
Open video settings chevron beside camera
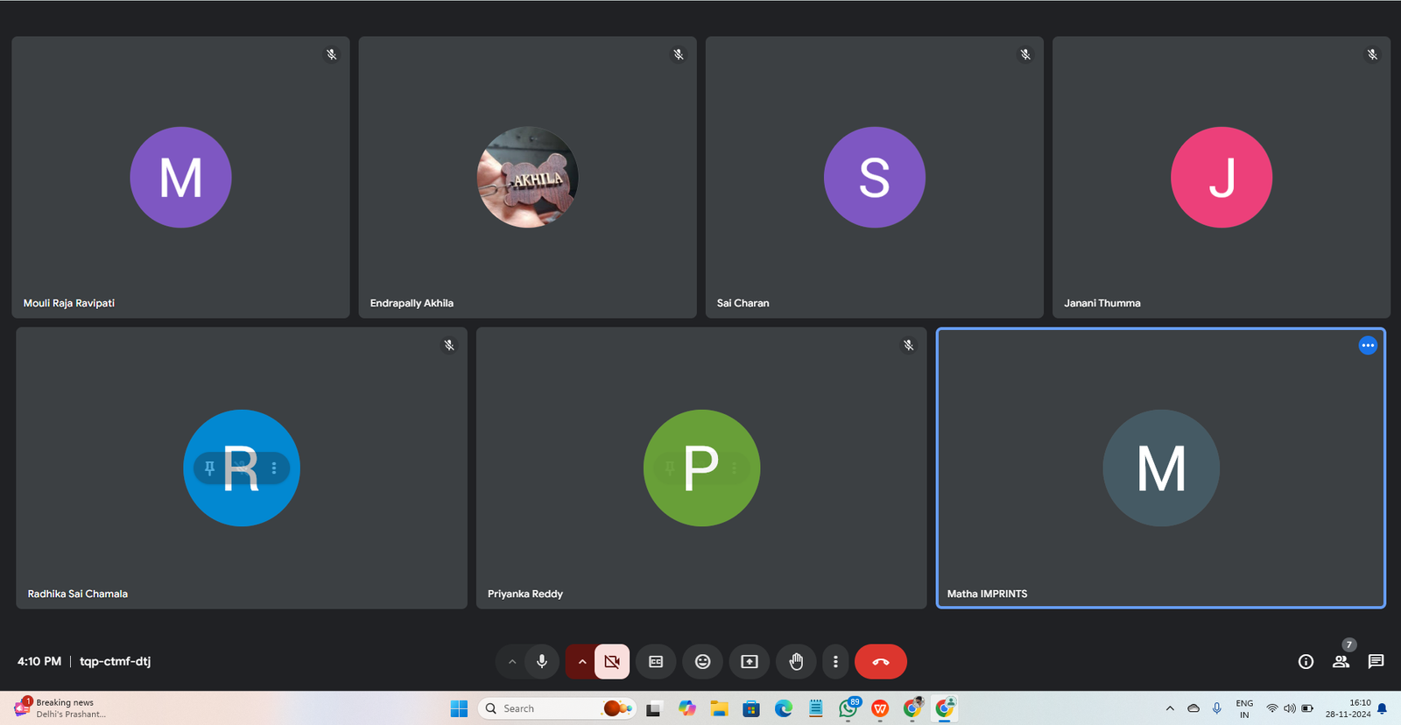581,662
